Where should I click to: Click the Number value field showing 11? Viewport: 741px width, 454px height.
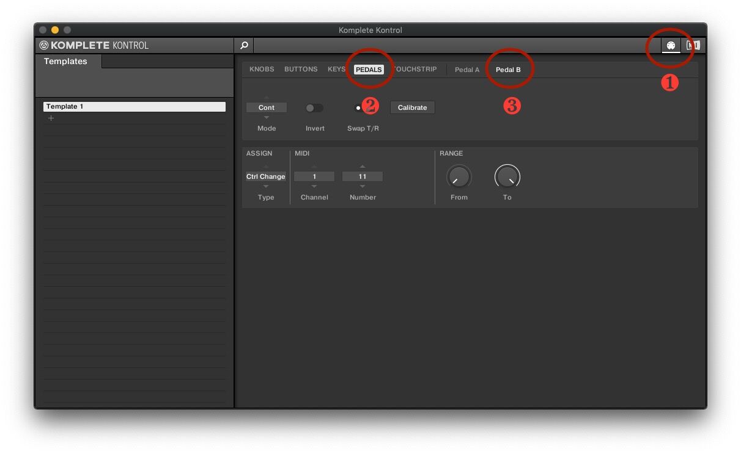pyautogui.click(x=363, y=176)
